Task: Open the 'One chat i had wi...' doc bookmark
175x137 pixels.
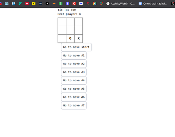Action: [x=153, y=4]
